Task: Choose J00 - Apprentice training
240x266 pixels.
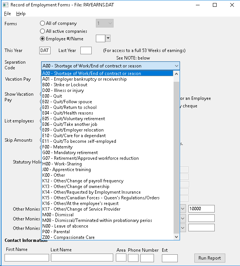Action: pos(107,170)
